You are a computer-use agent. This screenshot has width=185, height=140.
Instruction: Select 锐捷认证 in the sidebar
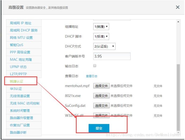[x=21, y=81]
